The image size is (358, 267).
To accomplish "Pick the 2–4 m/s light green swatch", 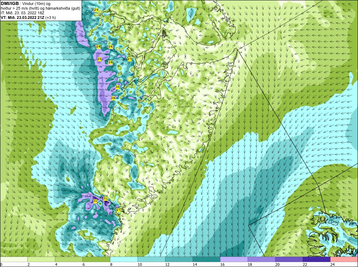I will point(41,259).
